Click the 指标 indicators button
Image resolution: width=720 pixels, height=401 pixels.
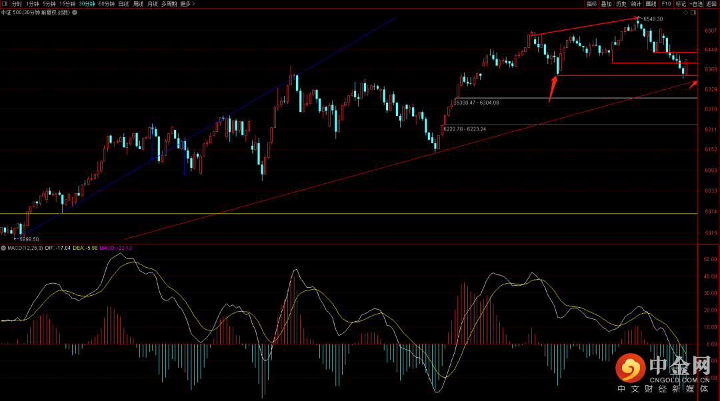591,4
